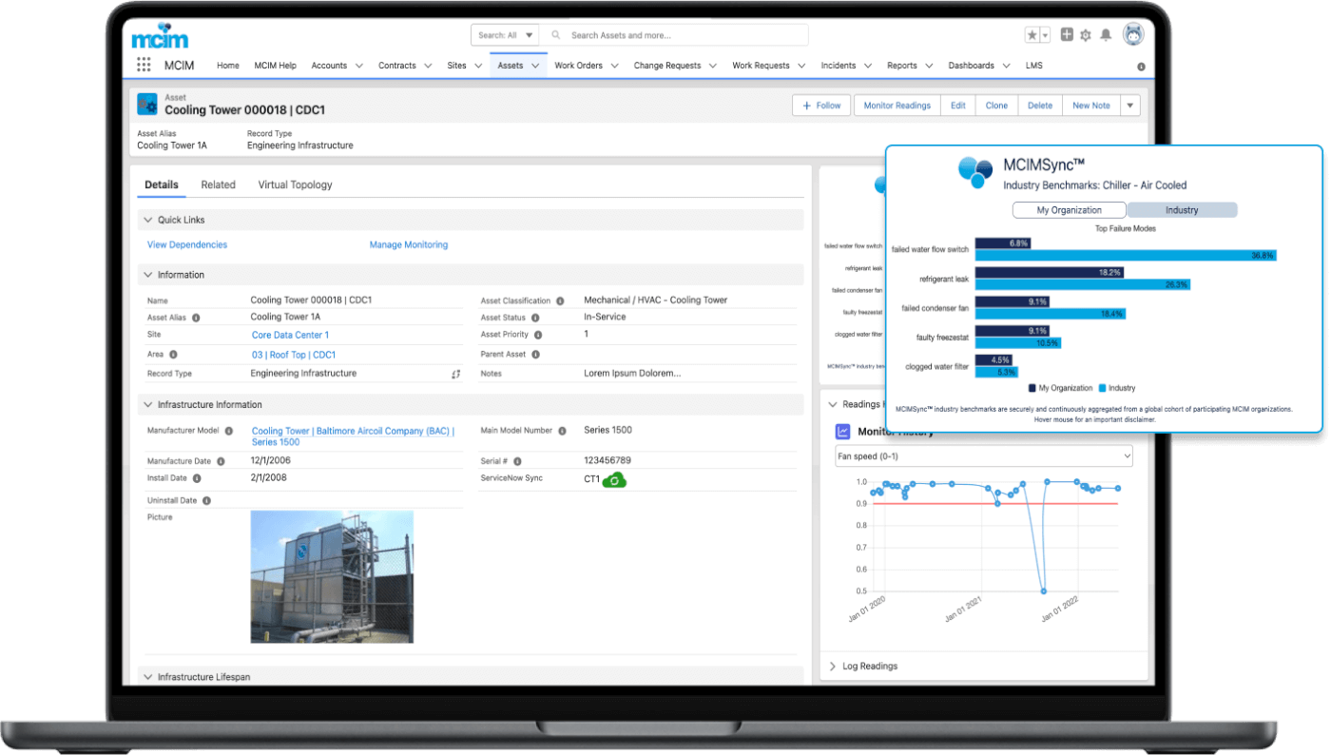
Task: Click info icon beside Asset Priority
Action: (x=538, y=335)
